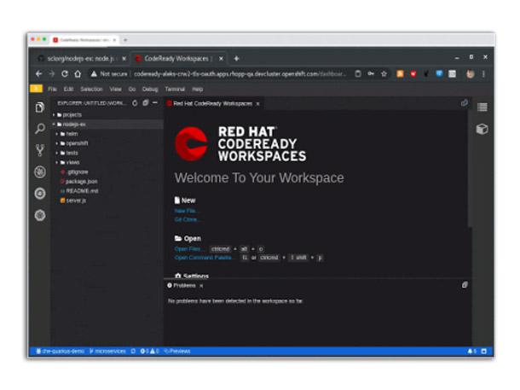Close the Problems panel tab
The height and width of the screenshot is (390, 520).
(201, 286)
